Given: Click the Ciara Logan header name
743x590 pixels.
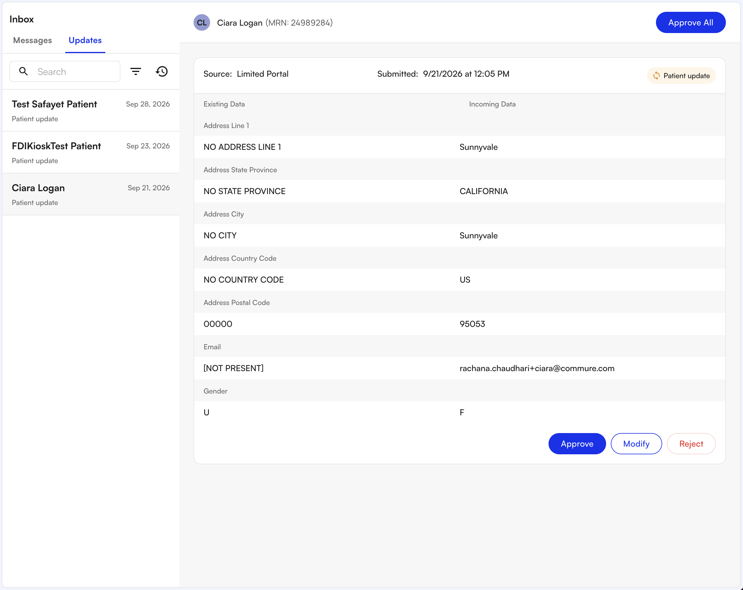Looking at the screenshot, I should tap(240, 23).
